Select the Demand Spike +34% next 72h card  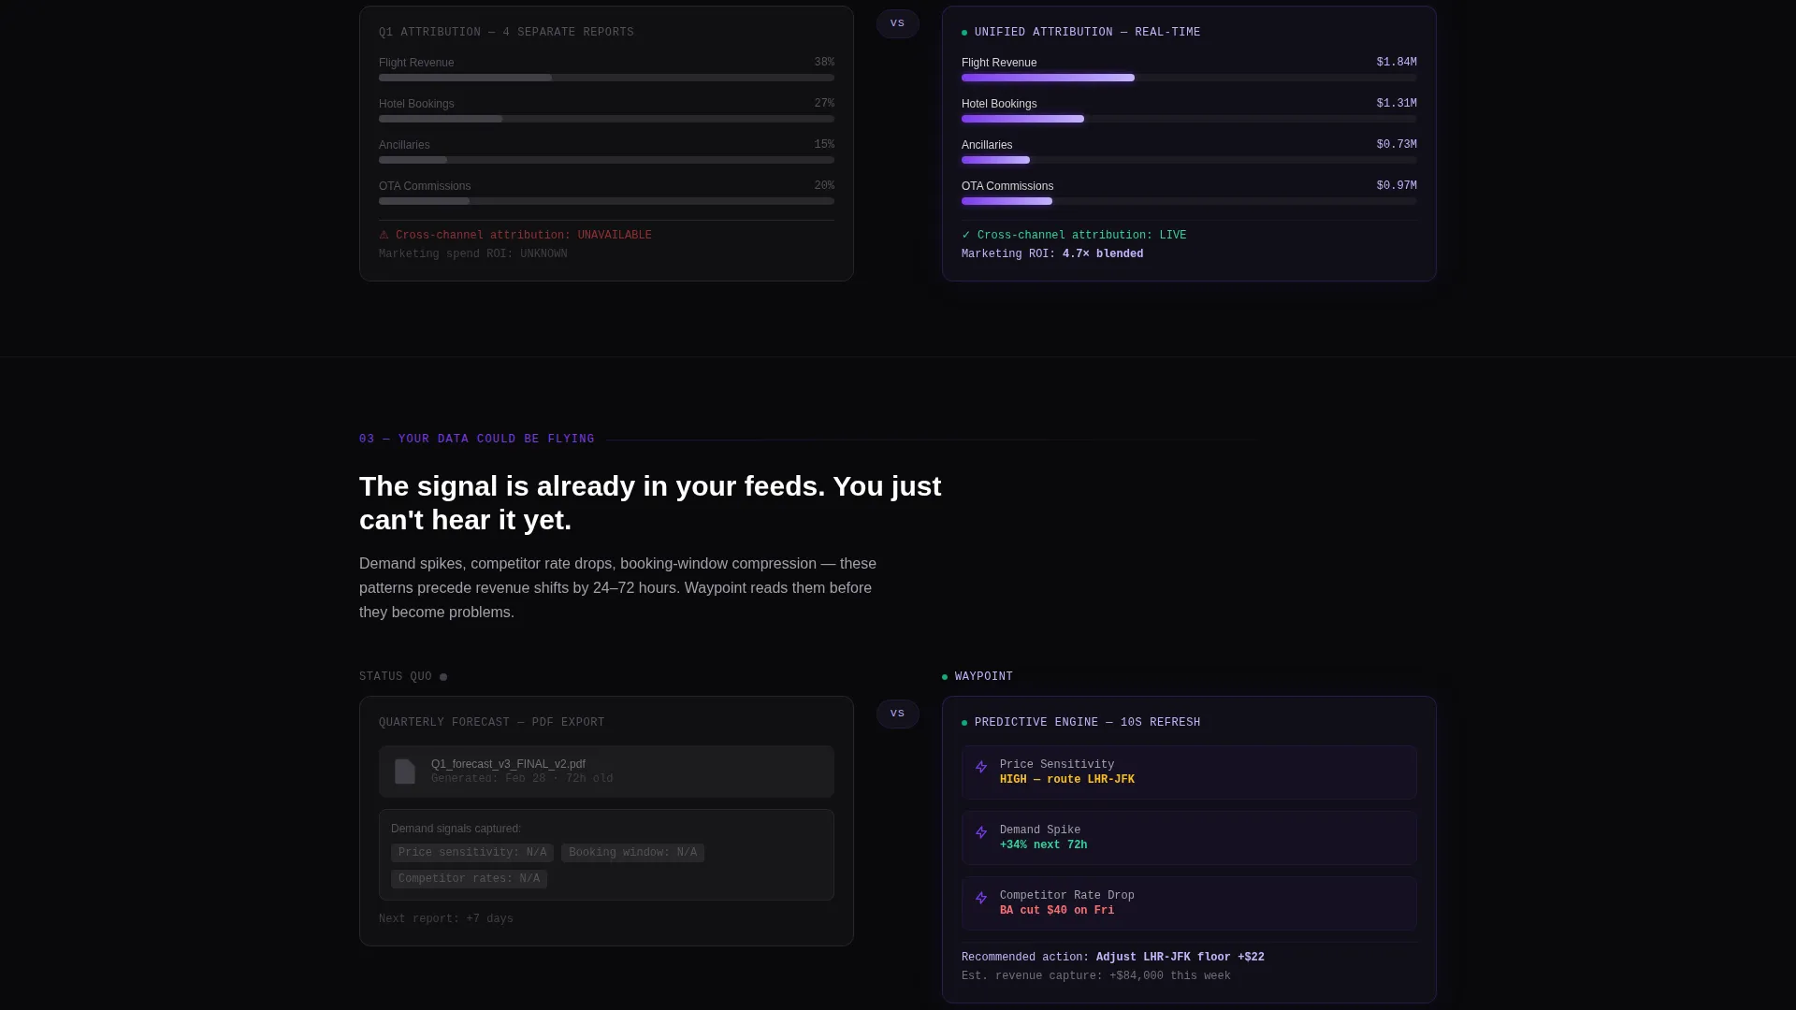click(1189, 838)
